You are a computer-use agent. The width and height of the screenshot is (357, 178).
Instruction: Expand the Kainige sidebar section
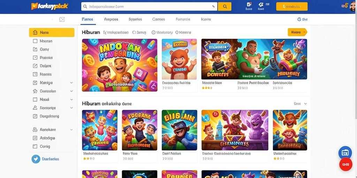coord(71,83)
